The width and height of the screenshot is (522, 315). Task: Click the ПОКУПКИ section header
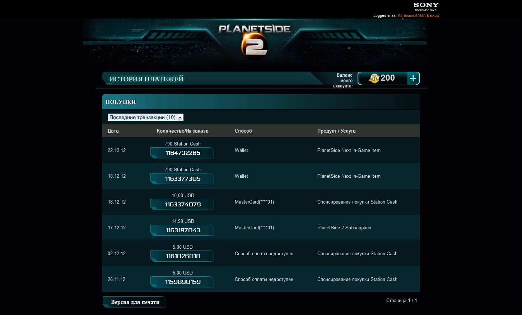(x=121, y=102)
